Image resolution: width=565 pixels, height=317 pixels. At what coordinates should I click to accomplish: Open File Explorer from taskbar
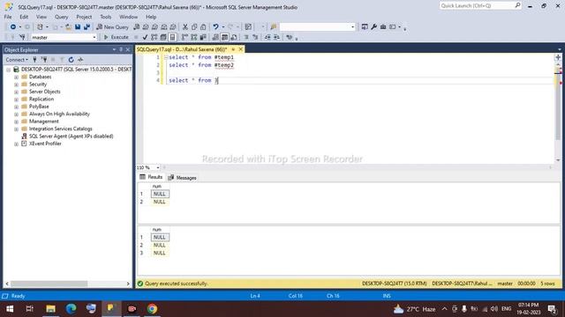[x=50, y=309]
